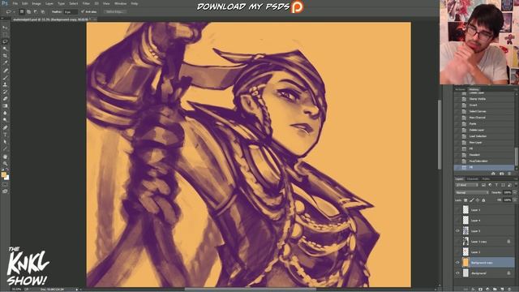This screenshot has width=519, height=292.
Task: Open Lasso tool preset picker arrow
Action: [x=15, y=11]
